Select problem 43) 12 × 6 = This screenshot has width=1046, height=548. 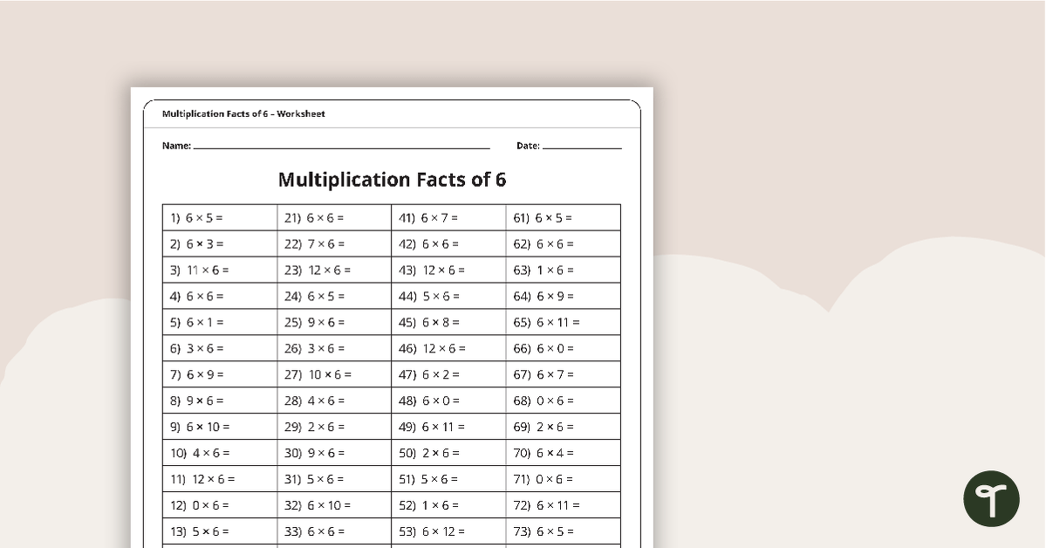tap(432, 270)
